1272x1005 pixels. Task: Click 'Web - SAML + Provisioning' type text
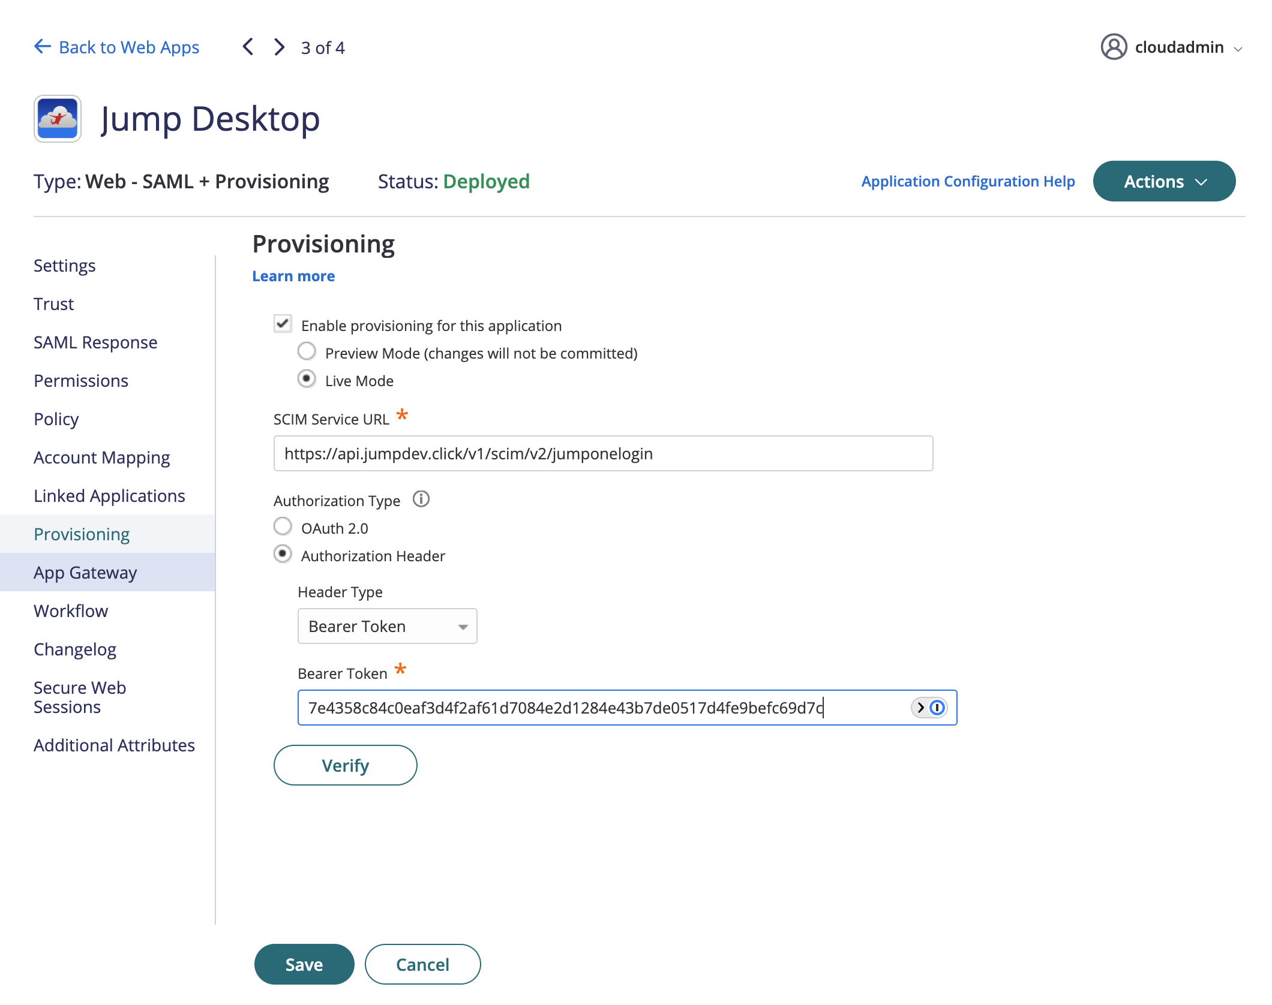pos(207,181)
